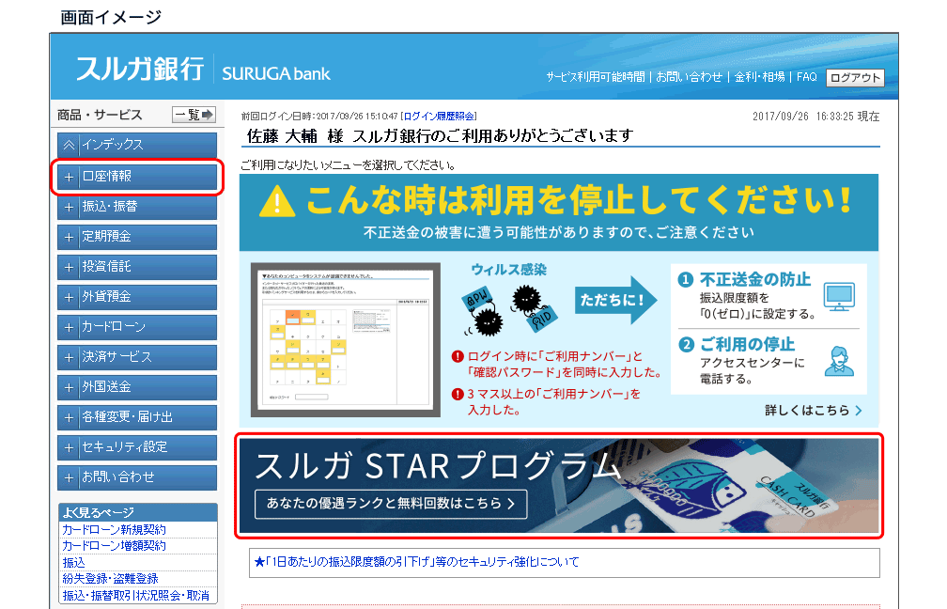Click the 商品・サービス sidebar heading
The height and width of the screenshot is (609, 947).
click(100, 115)
